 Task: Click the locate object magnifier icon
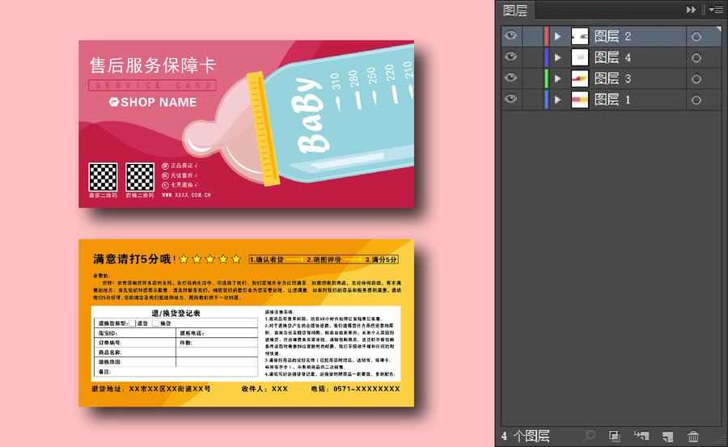(x=589, y=436)
